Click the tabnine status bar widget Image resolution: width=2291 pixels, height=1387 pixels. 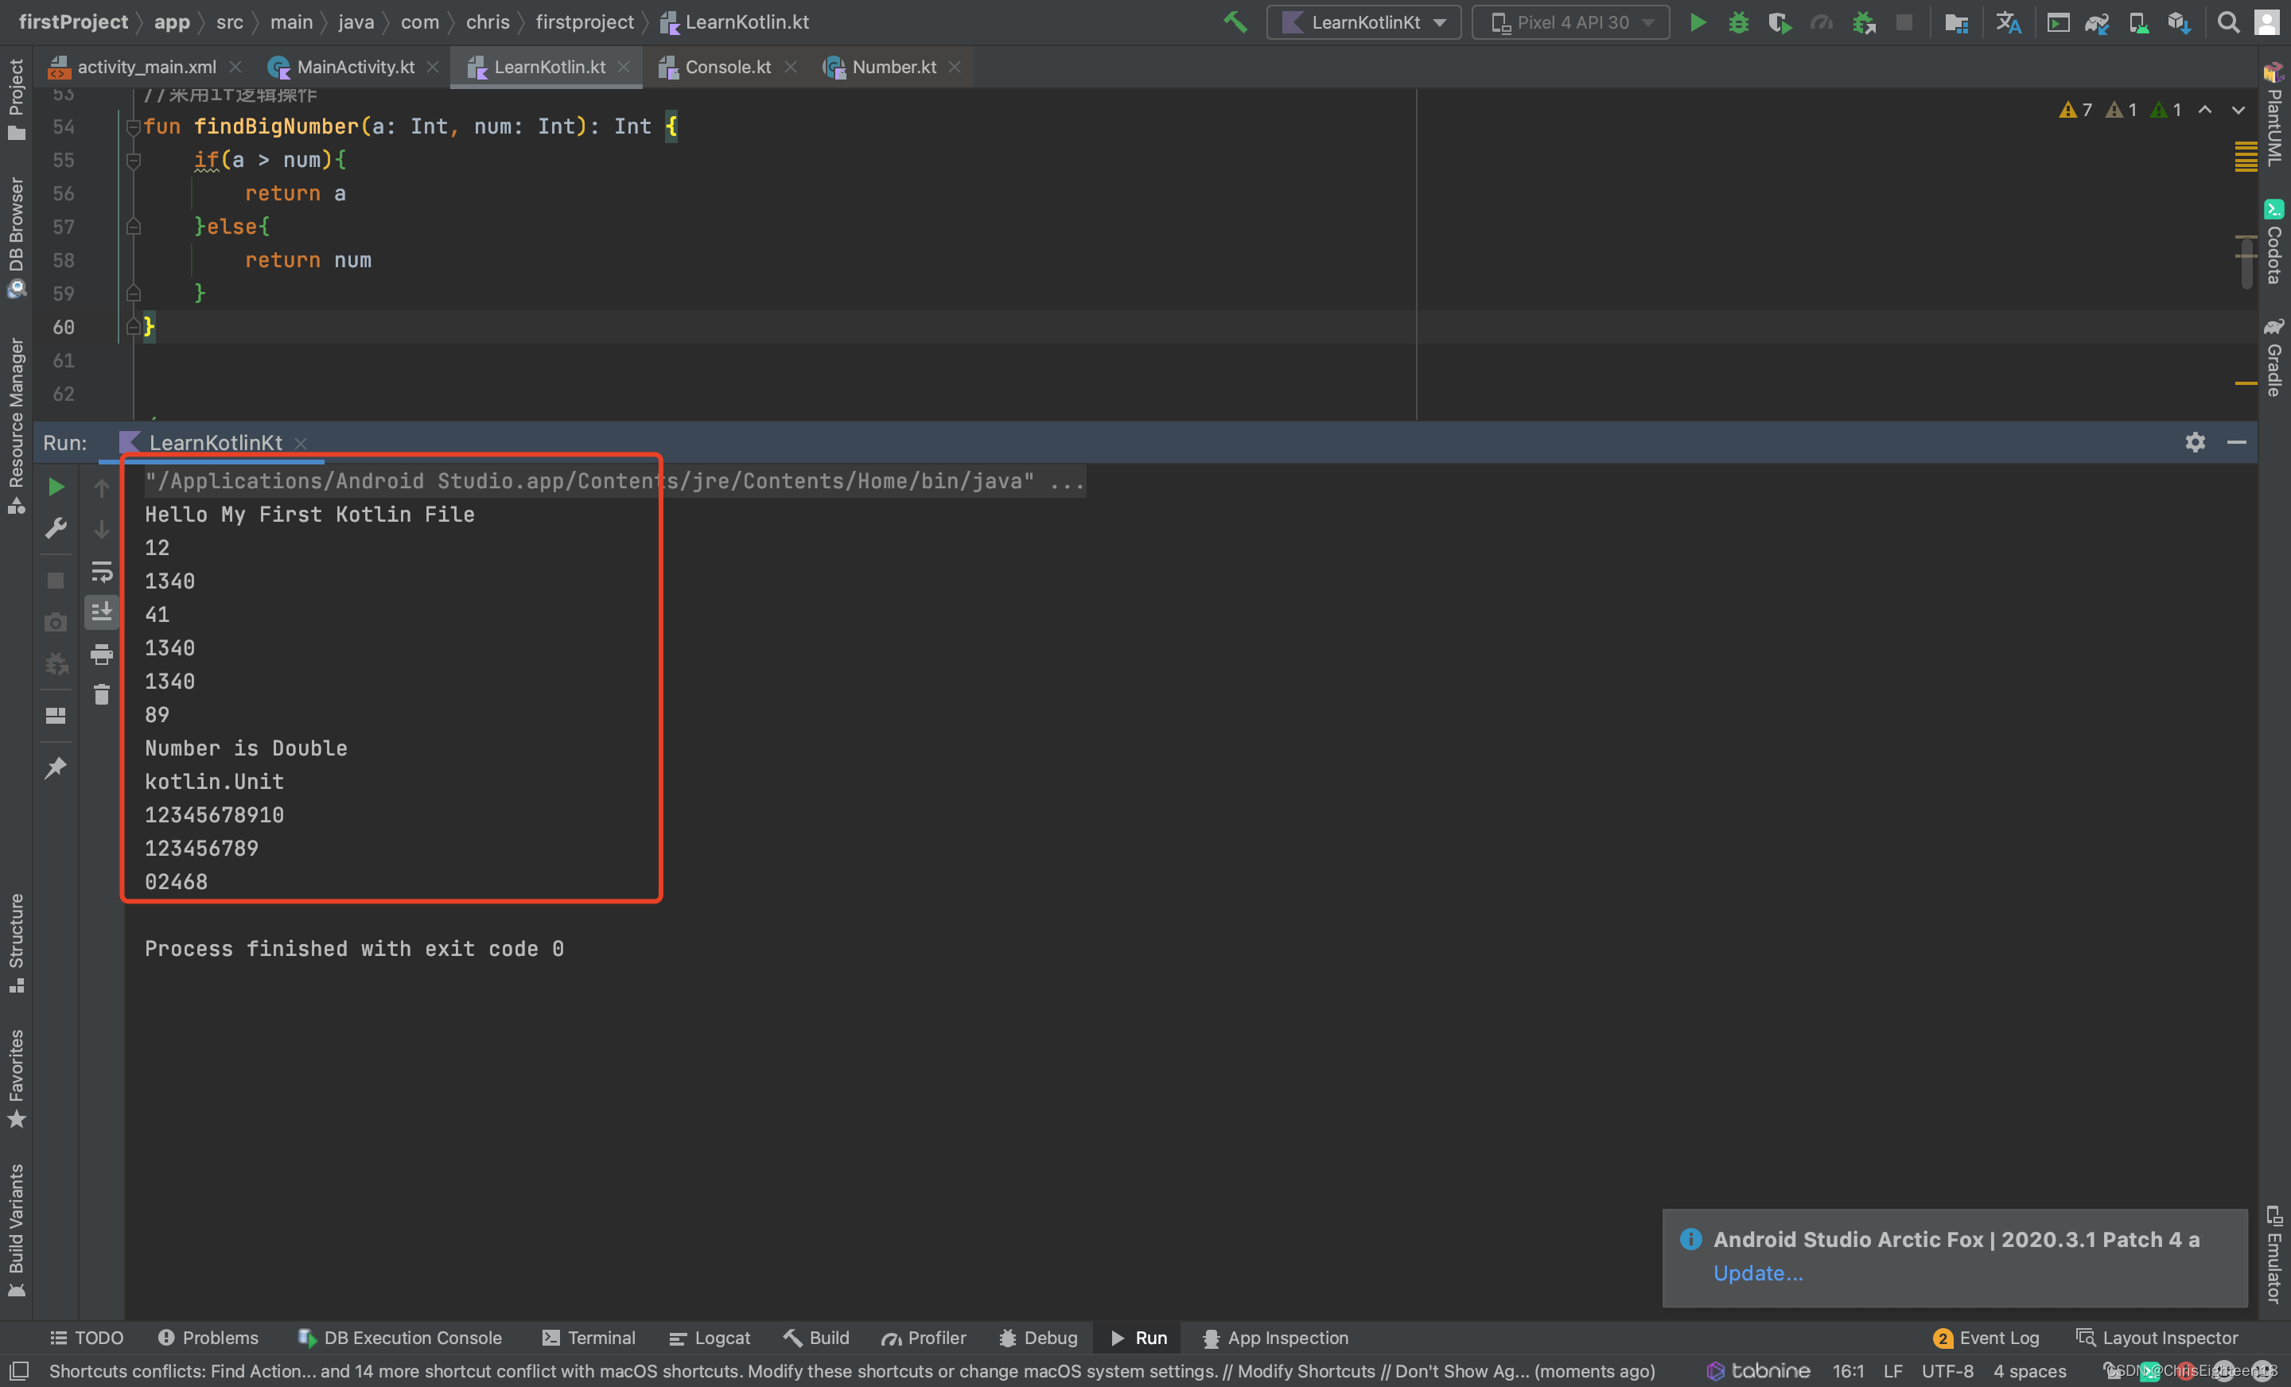click(1759, 1370)
